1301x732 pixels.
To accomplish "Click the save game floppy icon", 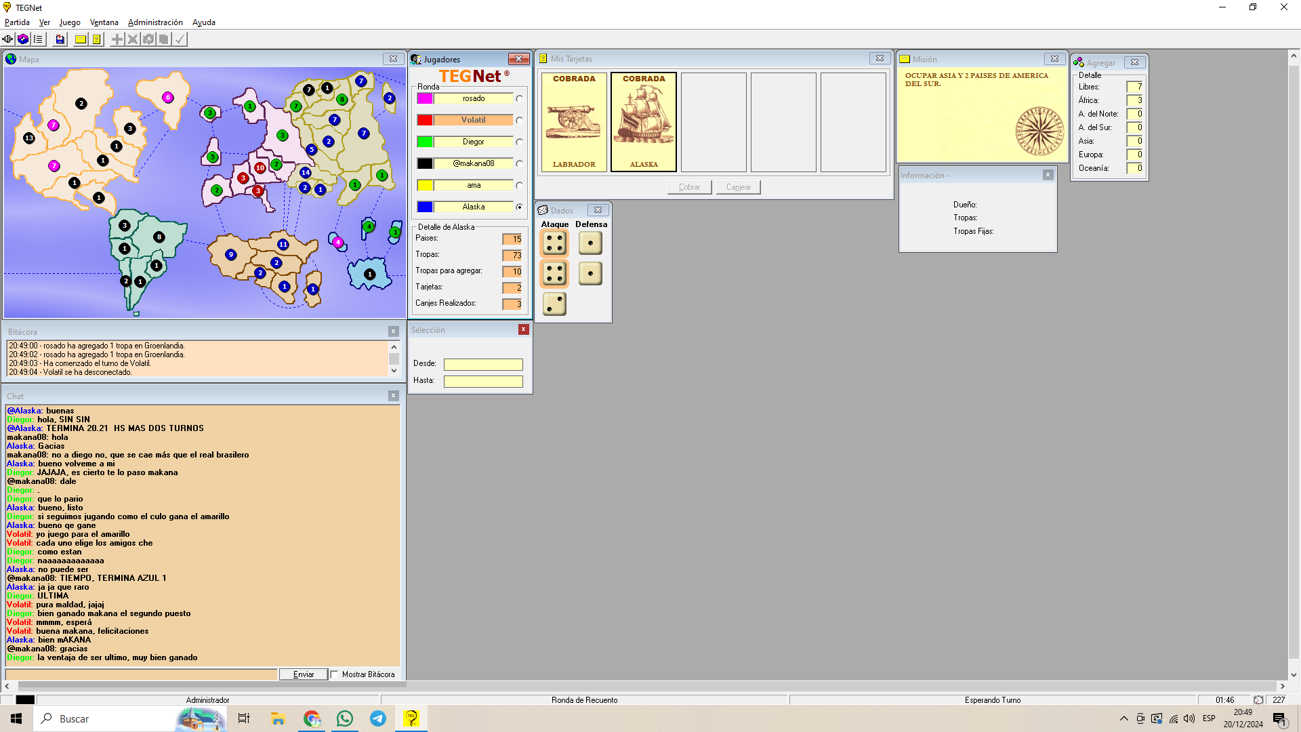I will (60, 39).
